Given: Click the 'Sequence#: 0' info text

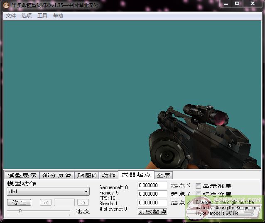Looking at the screenshot, I should (113, 187).
